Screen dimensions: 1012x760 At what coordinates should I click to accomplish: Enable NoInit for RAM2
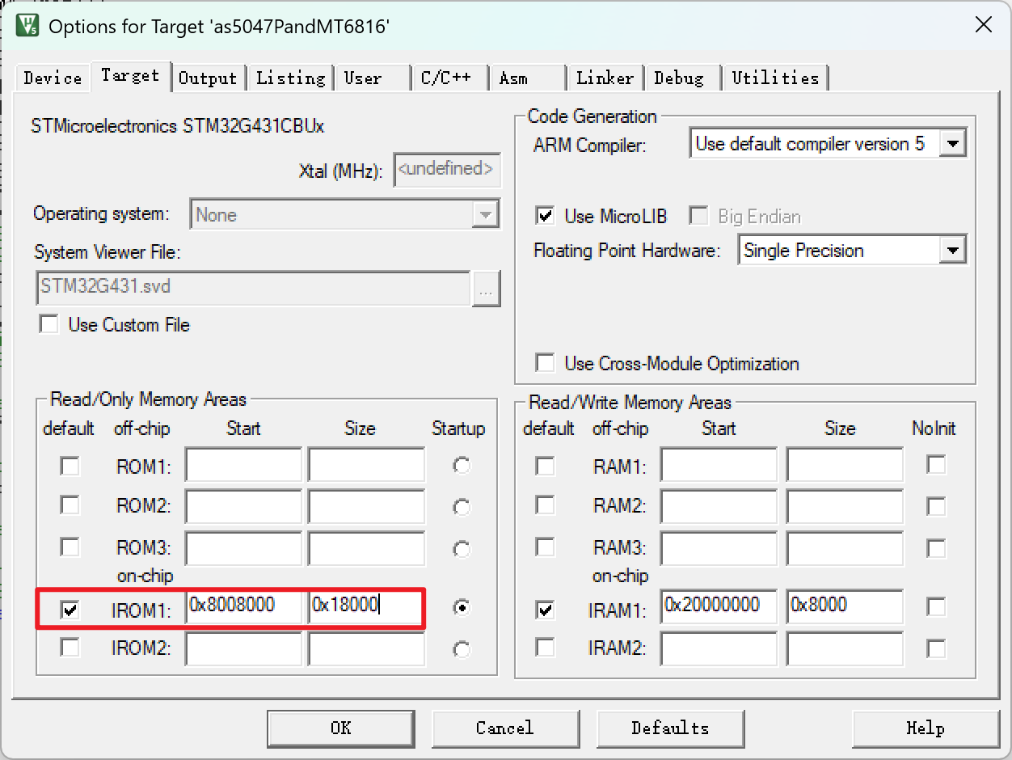936,506
